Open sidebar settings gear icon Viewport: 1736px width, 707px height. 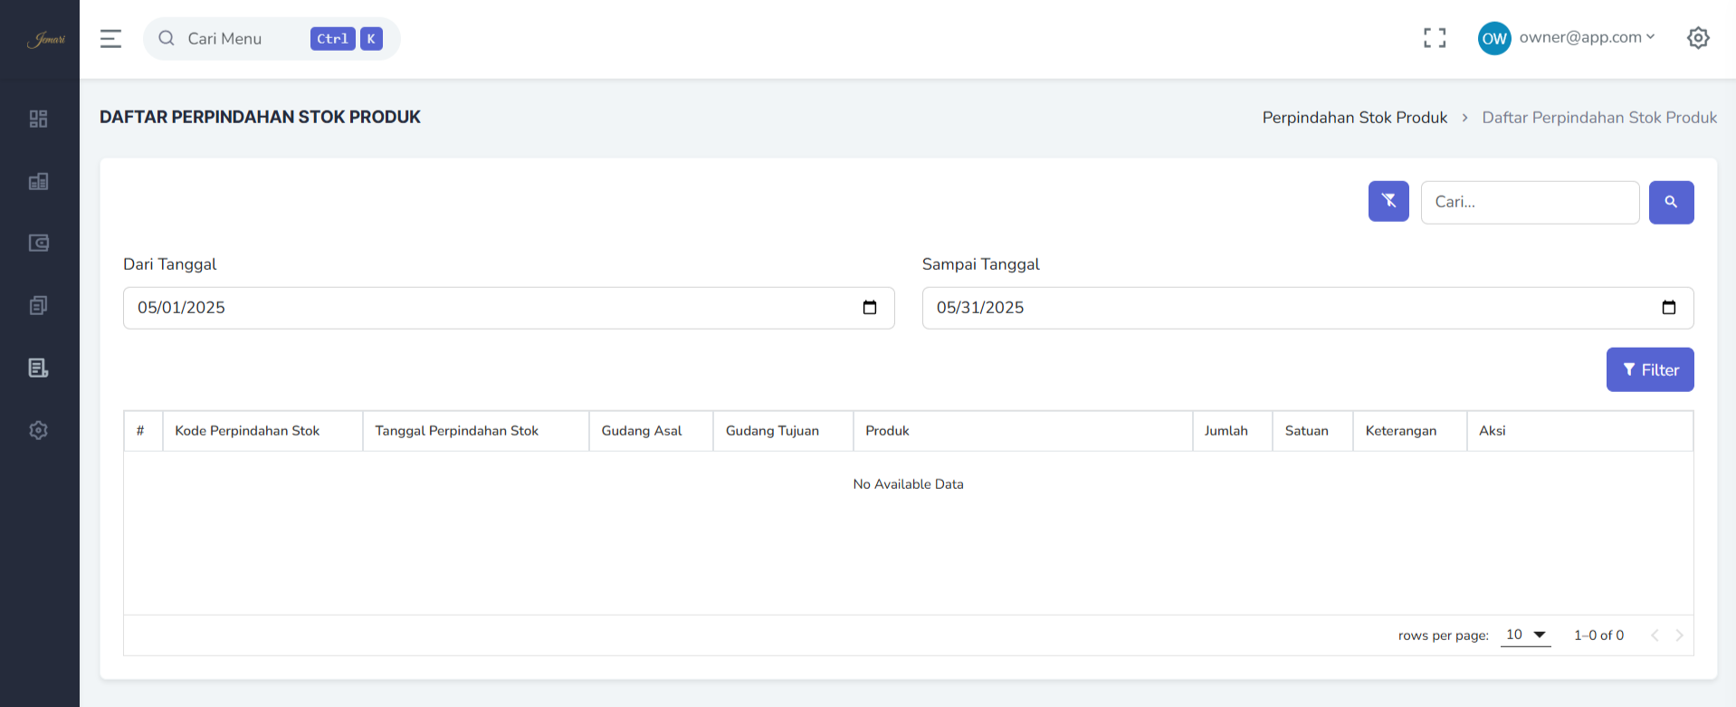coord(38,430)
